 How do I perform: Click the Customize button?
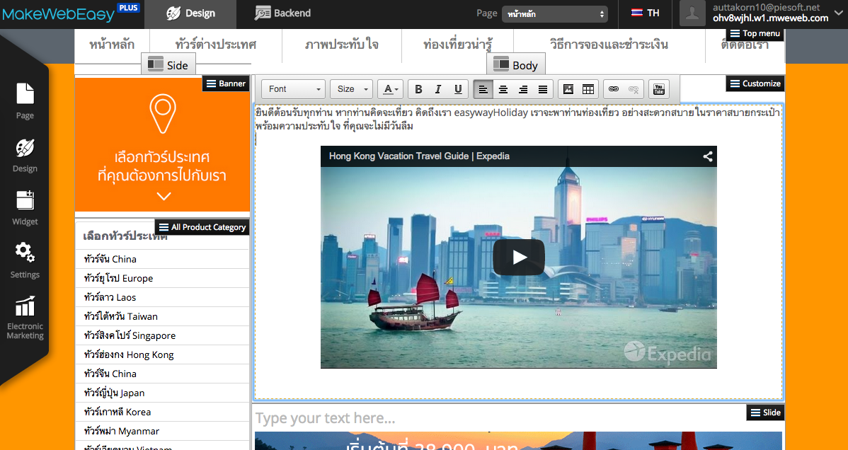tap(755, 83)
